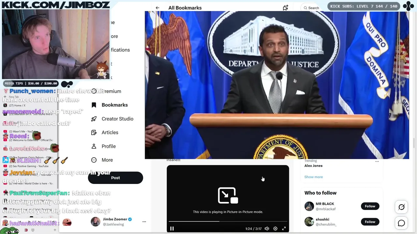Image resolution: width=417 pixels, height=234 pixels.
Task: Click the All Bookmarks heading
Action: 185,8
